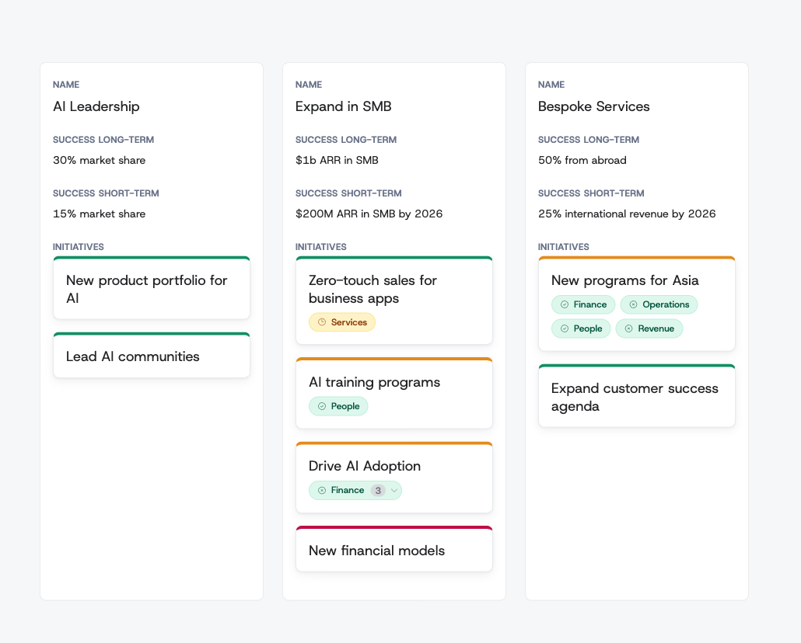The width and height of the screenshot is (801, 643).
Task: Open the New product portfolio for AI card
Action: point(152,288)
